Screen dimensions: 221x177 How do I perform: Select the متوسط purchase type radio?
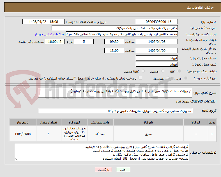168,78
